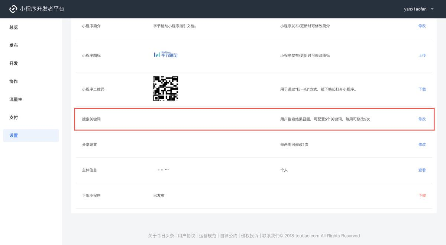Click 下架 to take down the mini-program
Viewport: 446px width, 245px height.
coord(422,195)
